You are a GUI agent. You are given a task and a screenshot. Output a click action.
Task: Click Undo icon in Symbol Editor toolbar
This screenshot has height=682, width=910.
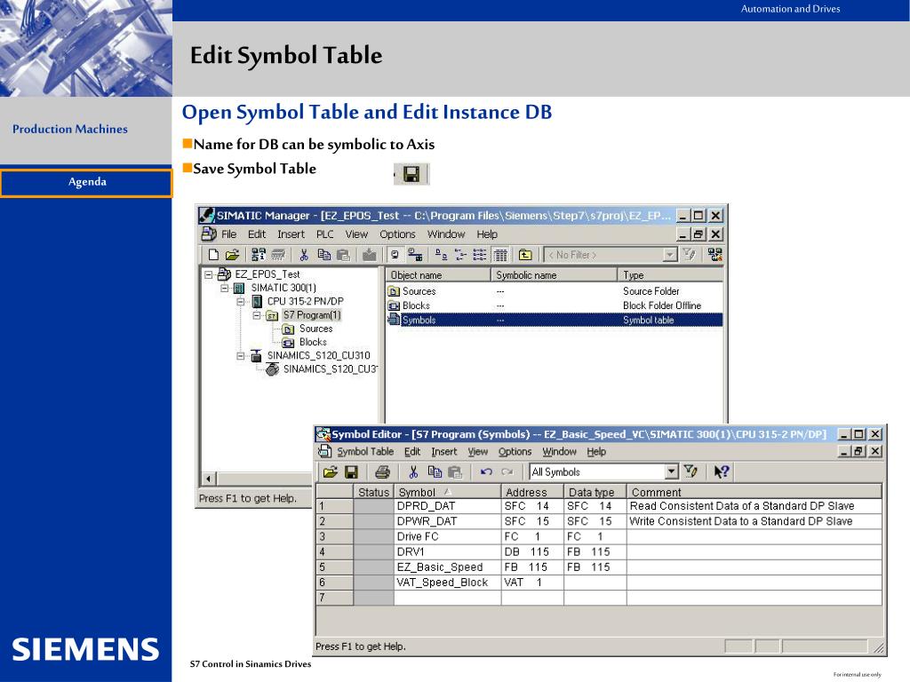(486, 472)
